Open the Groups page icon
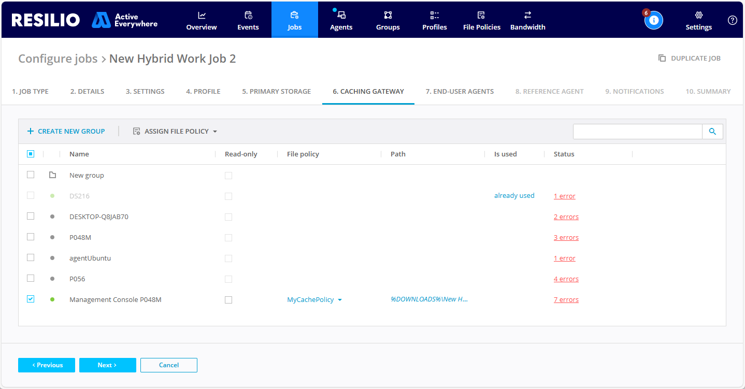The image size is (745, 389). pos(388,16)
